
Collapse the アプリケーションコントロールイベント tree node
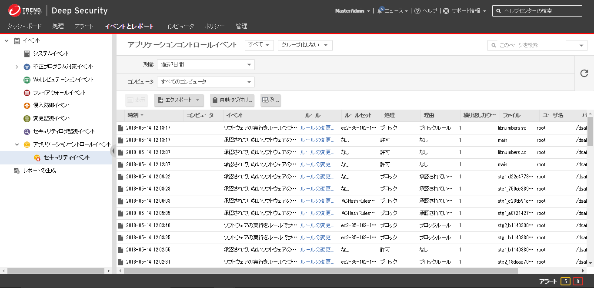click(17, 144)
